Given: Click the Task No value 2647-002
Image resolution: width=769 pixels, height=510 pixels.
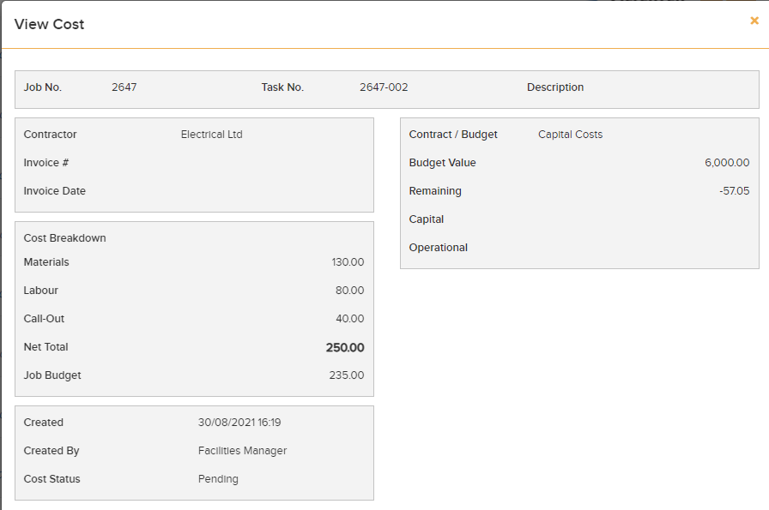Looking at the screenshot, I should 383,87.
